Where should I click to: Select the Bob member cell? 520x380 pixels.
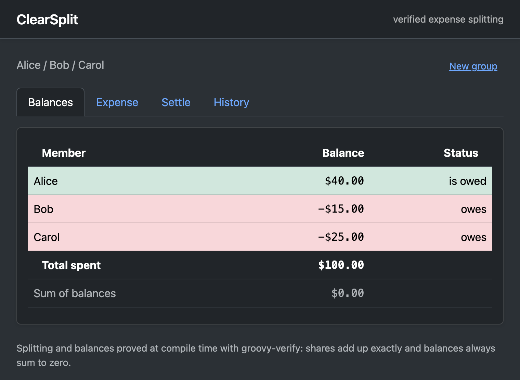coord(43,209)
